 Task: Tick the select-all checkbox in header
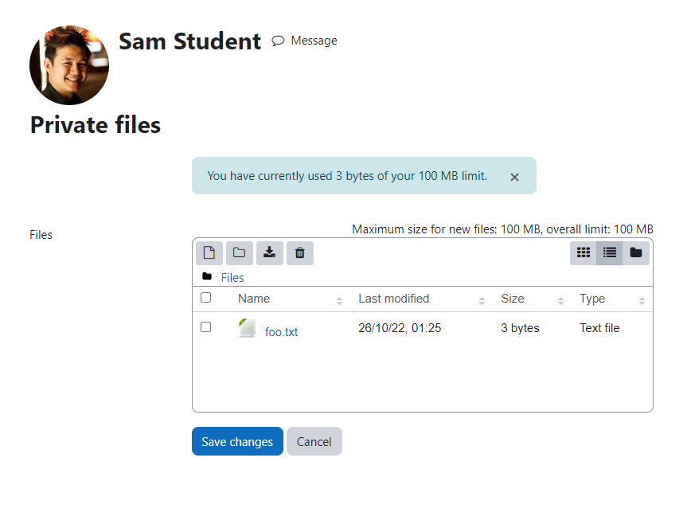(205, 298)
